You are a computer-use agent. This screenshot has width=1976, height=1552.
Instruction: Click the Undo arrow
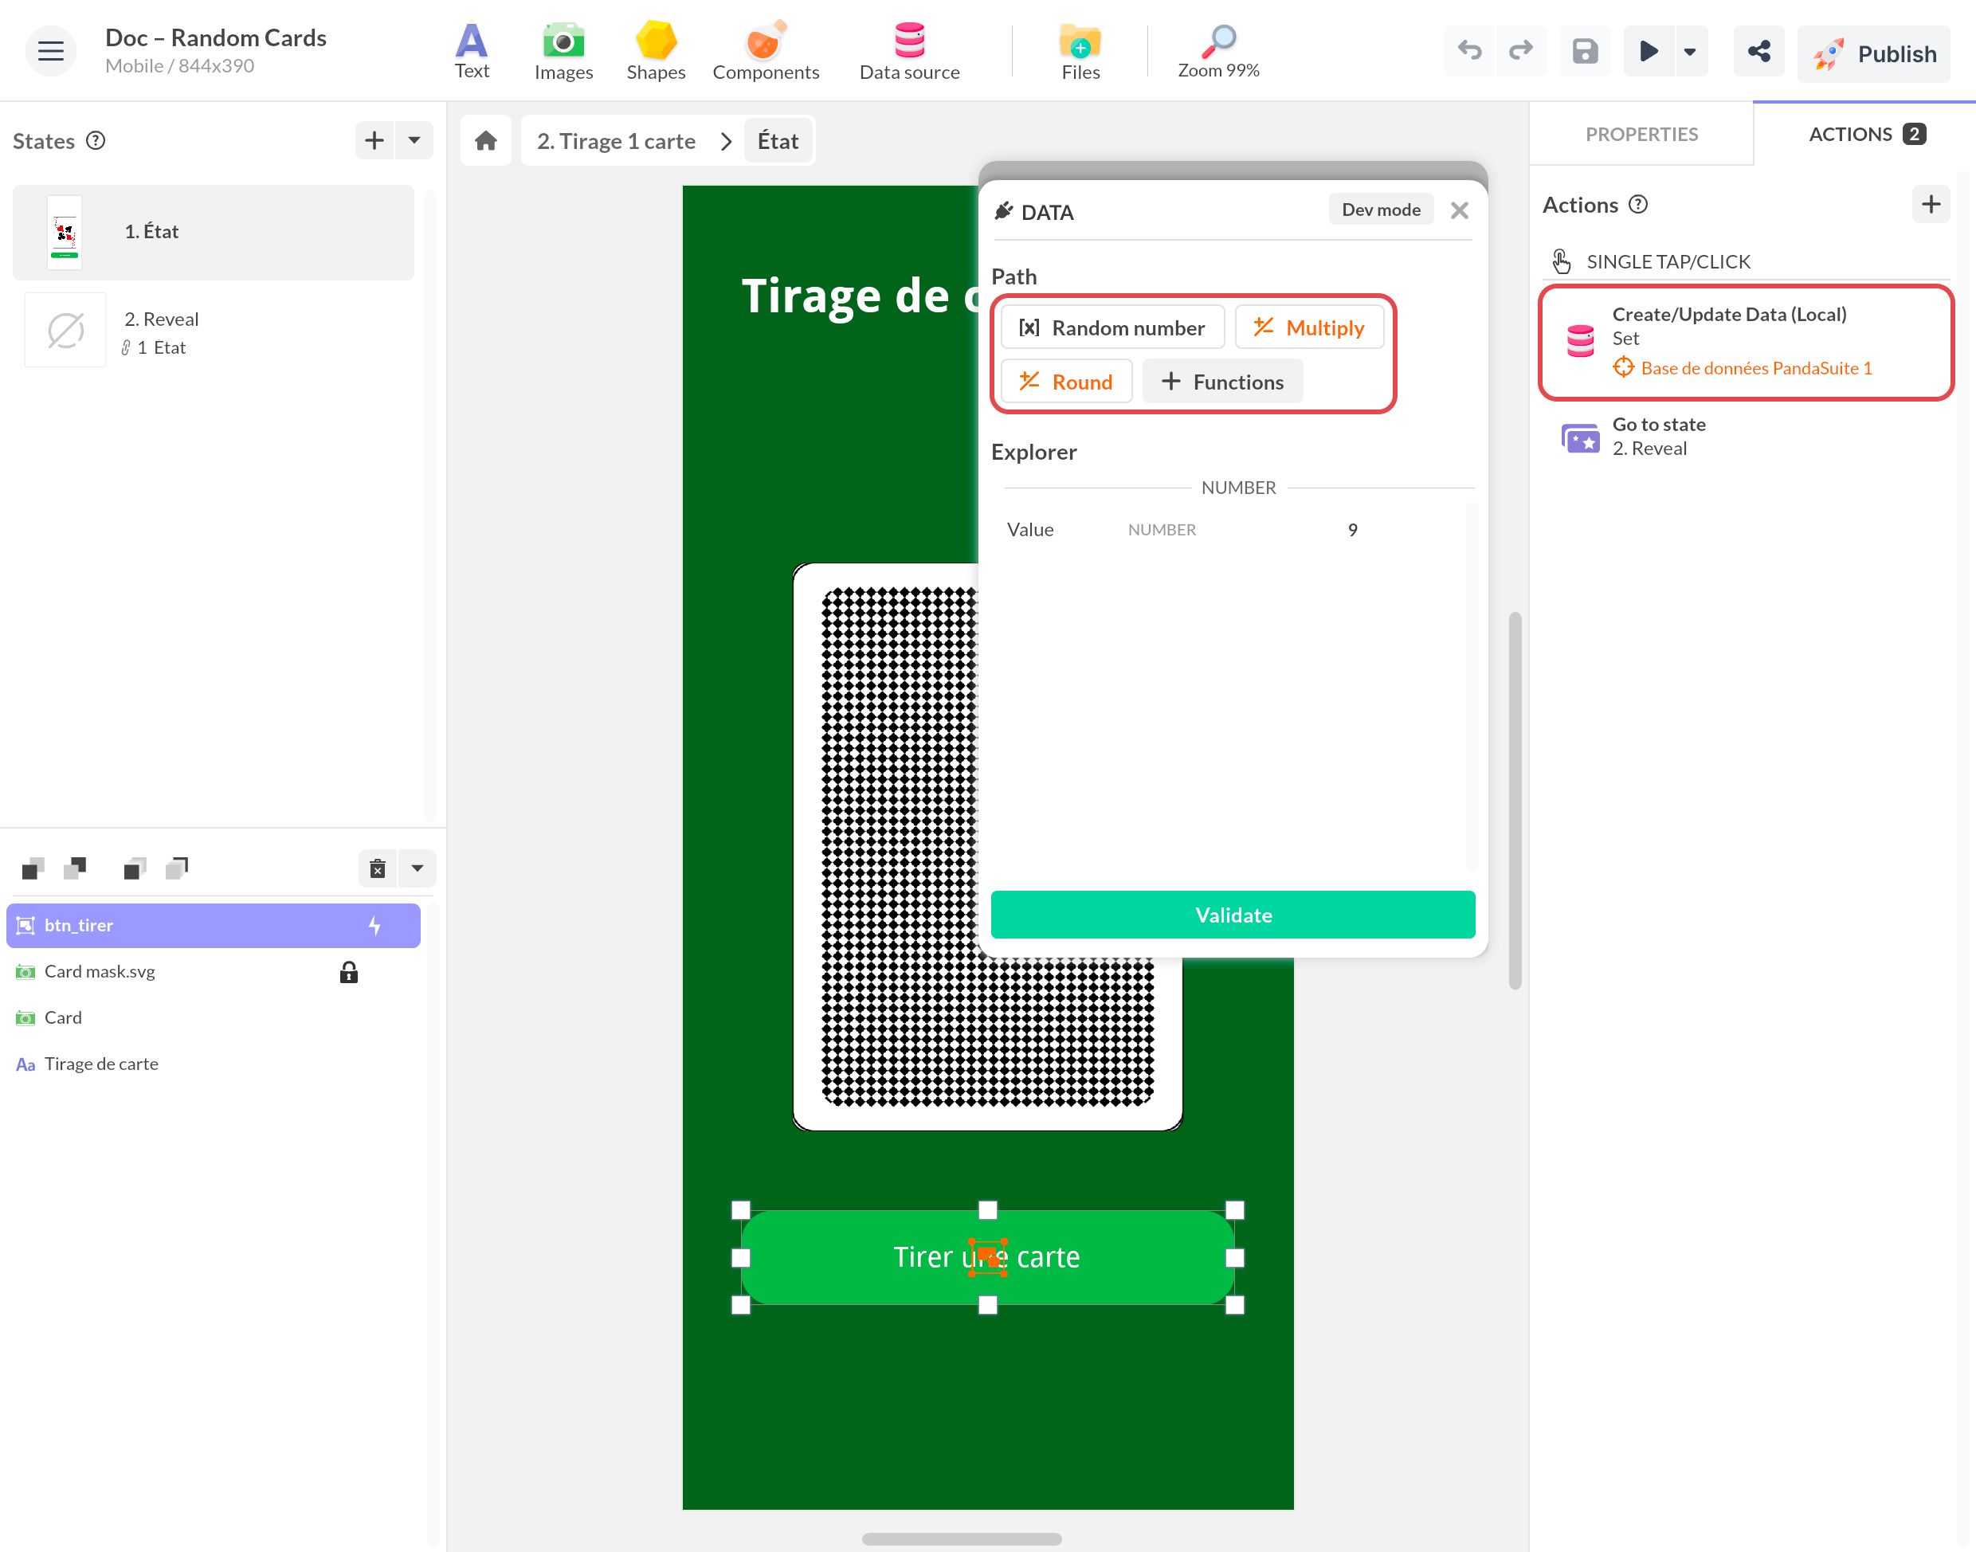(1469, 51)
